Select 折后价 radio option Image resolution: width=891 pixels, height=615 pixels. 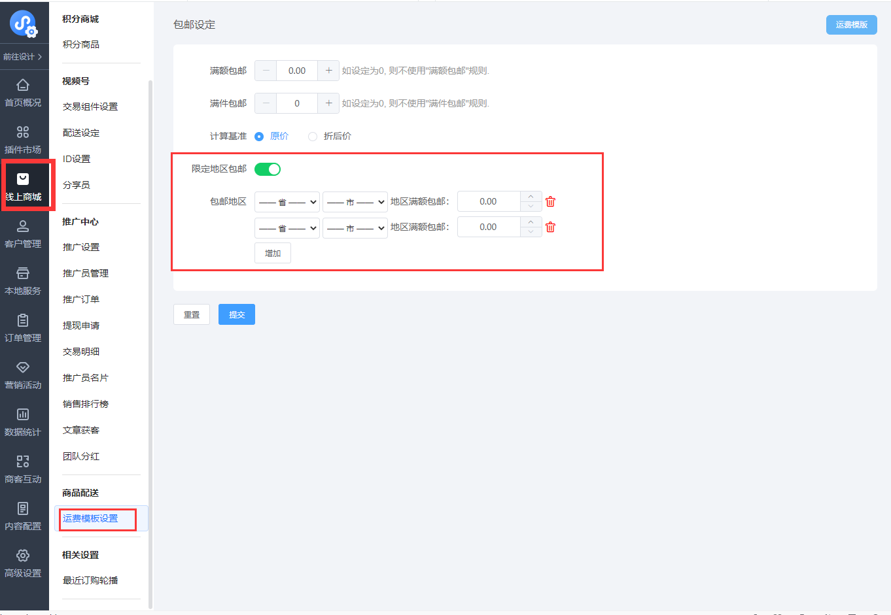(313, 136)
